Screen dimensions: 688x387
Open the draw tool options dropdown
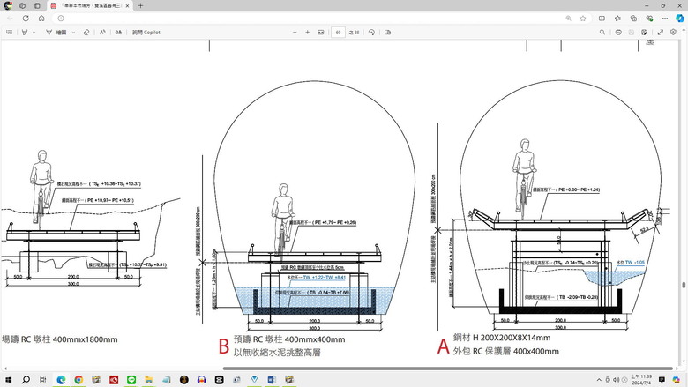point(73,33)
